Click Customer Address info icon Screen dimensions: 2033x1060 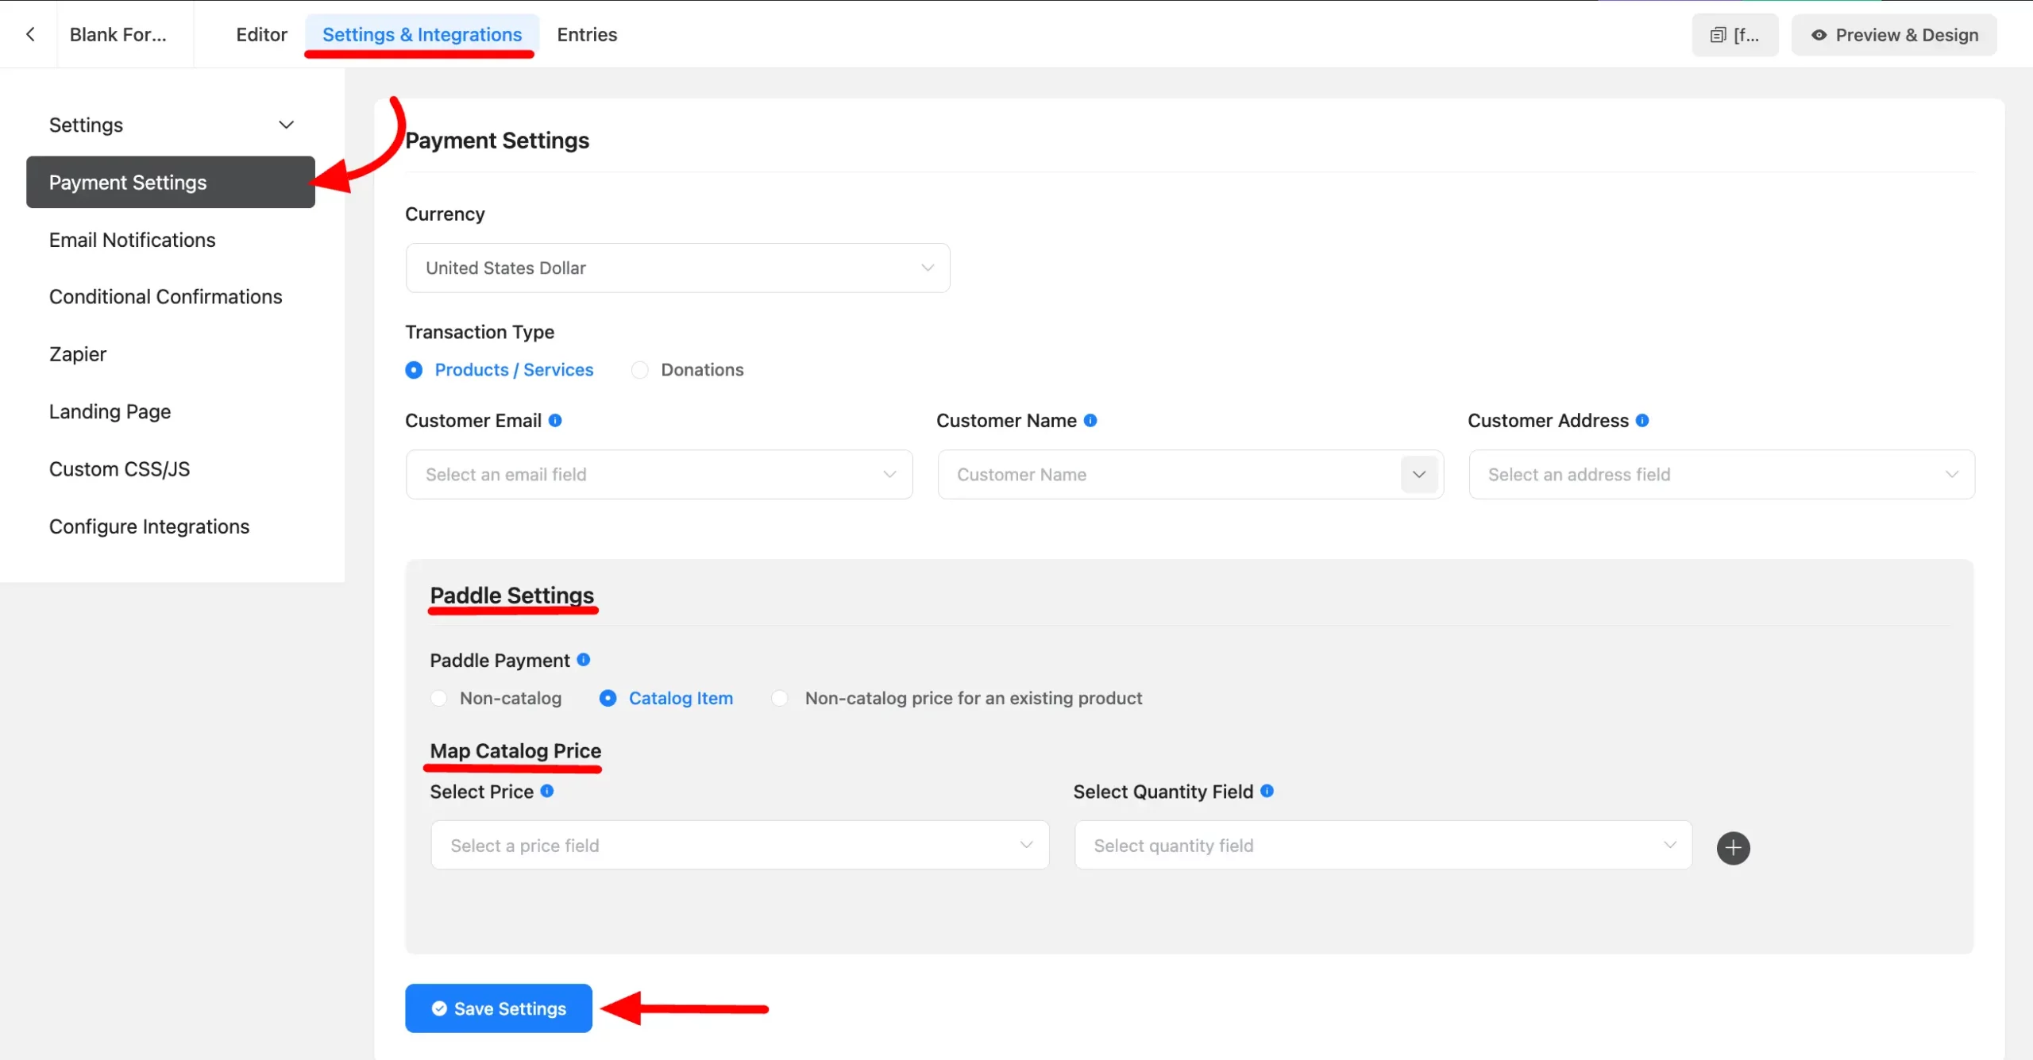coord(1642,420)
